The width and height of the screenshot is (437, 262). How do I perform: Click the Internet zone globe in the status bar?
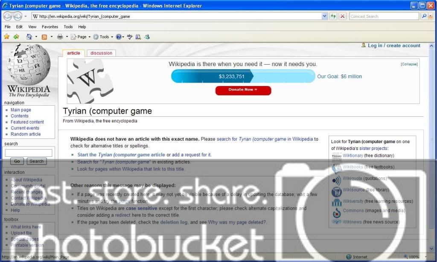(349, 257)
